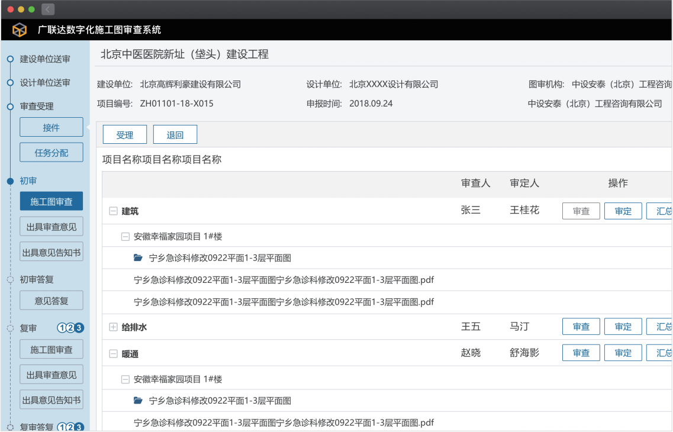The image size is (673, 432).
Task: Expand the 给排水 row
Action: [x=113, y=327]
